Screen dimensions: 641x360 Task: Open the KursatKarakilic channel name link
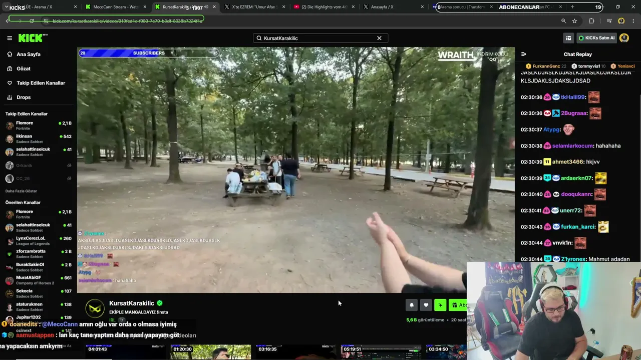click(x=132, y=303)
